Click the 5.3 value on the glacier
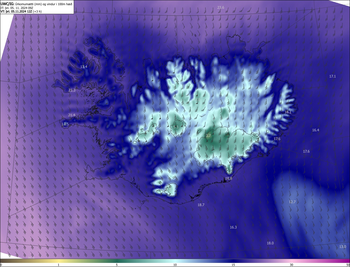Image resolution: width=350 pixels, height=267 pixels. (176, 127)
